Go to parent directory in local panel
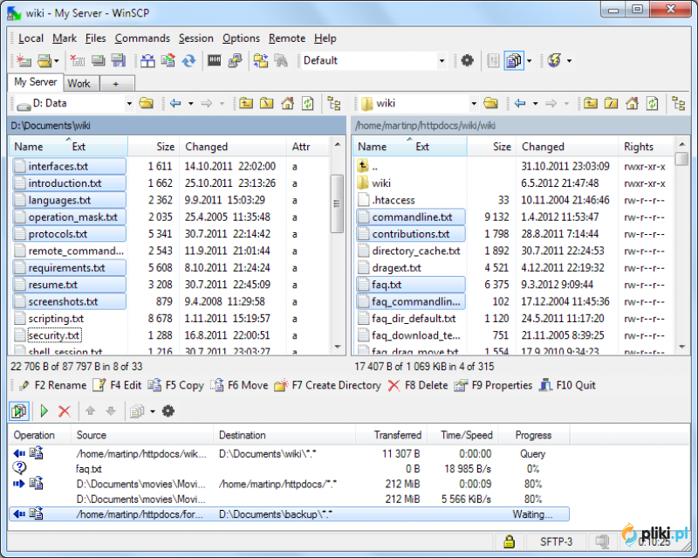The height and width of the screenshot is (558, 698). (246, 103)
